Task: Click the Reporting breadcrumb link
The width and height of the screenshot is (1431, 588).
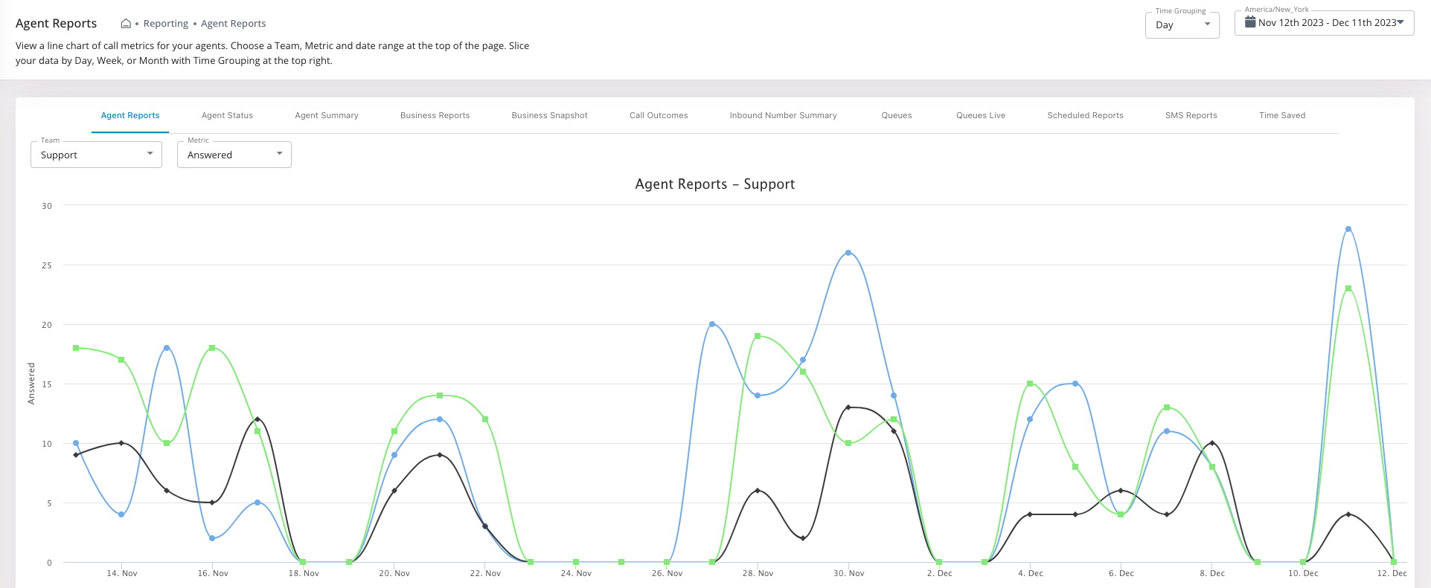Action: point(166,24)
